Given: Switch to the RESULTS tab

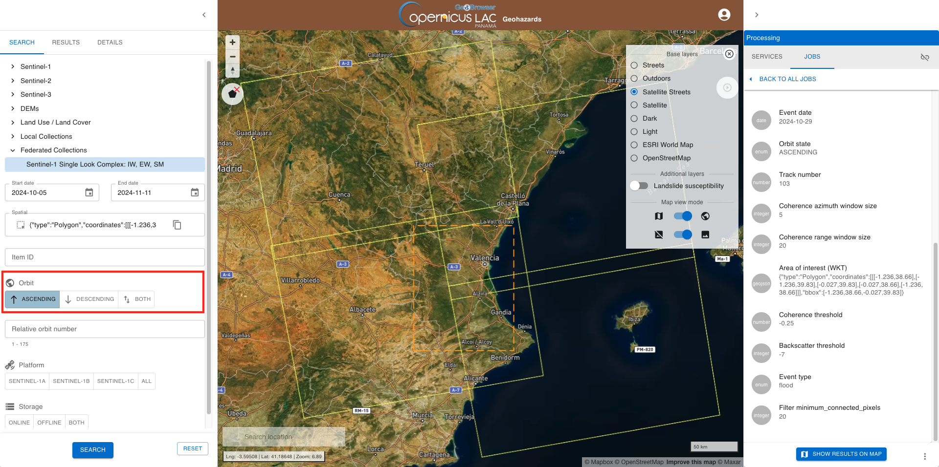Looking at the screenshot, I should coord(66,42).
